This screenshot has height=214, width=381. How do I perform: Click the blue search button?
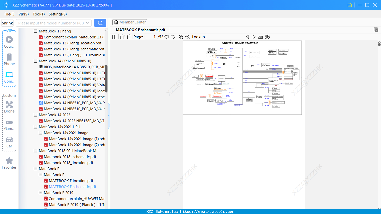(x=100, y=23)
